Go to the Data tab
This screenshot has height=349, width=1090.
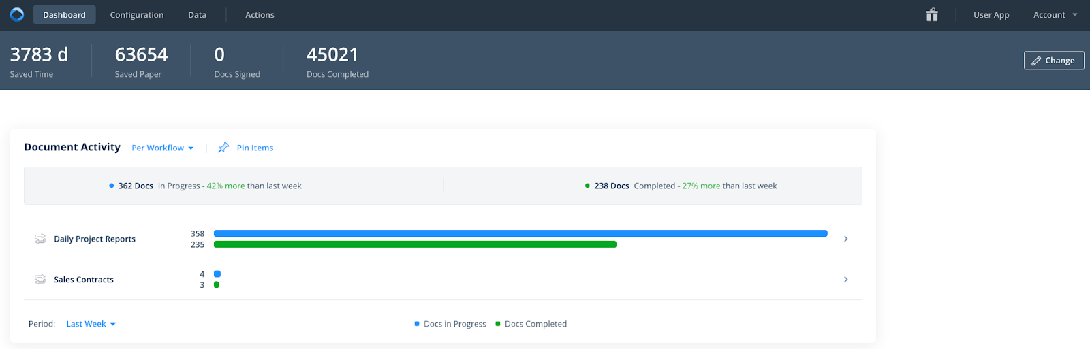tap(198, 15)
